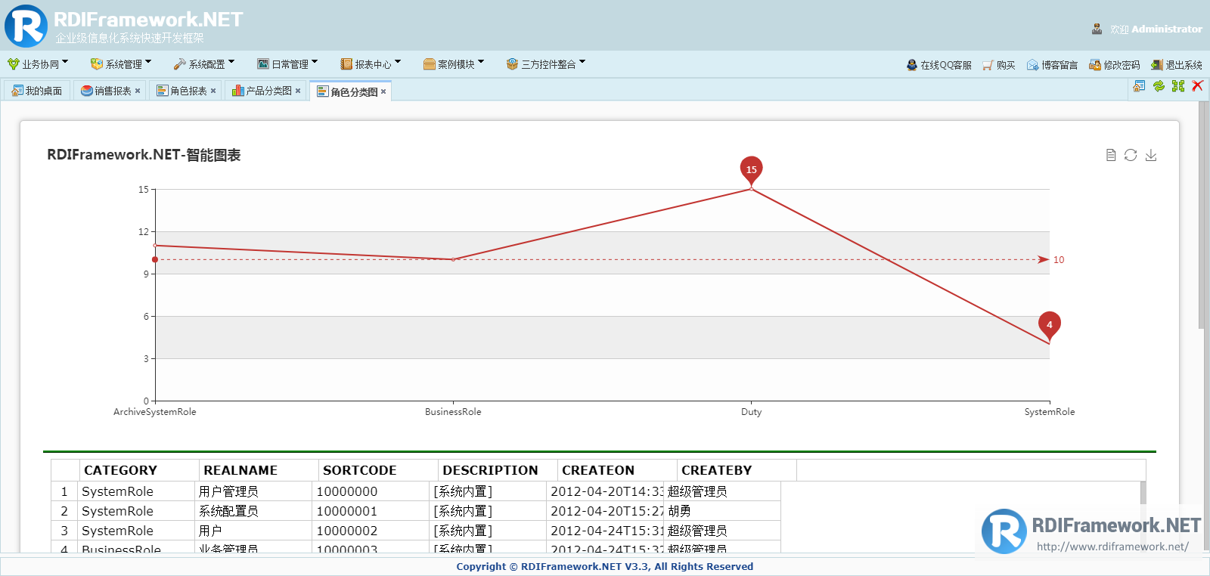Sort by the SORTCODE column header
Viewport: 1210px width, 576px height.
[378, 470]
